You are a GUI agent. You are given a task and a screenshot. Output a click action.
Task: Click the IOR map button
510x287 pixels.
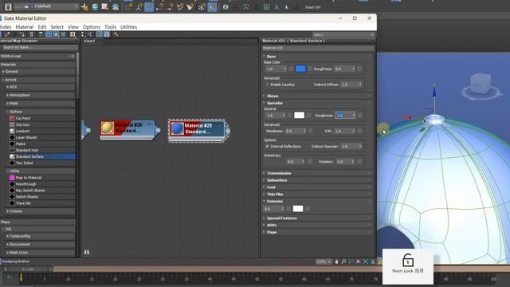[359, 131]
